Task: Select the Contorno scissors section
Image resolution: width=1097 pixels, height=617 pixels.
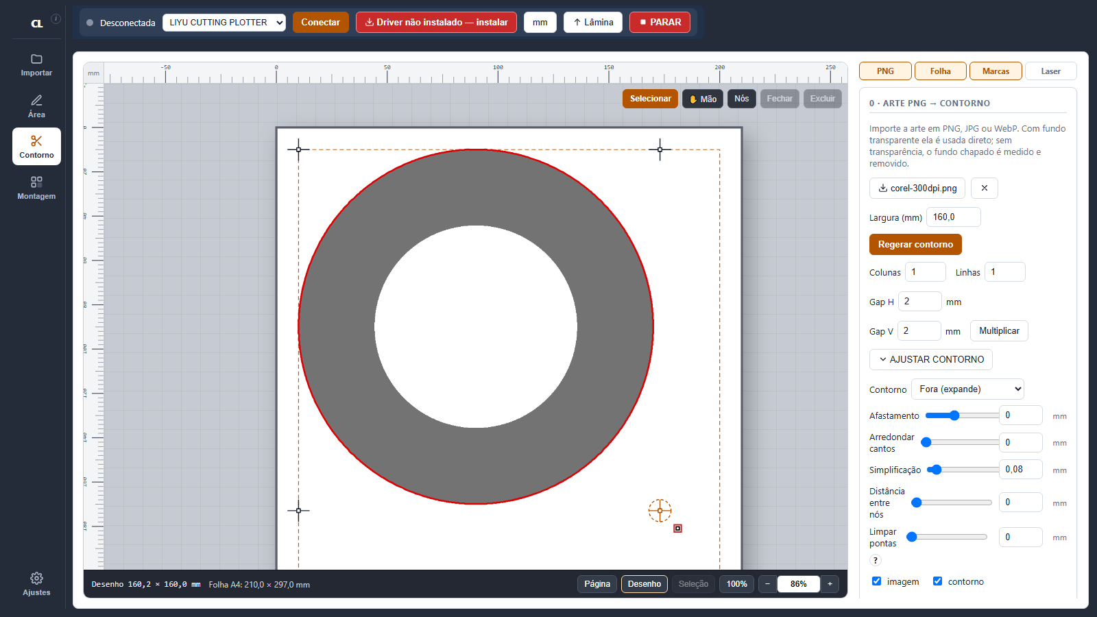Action: [x=36, y=147]
